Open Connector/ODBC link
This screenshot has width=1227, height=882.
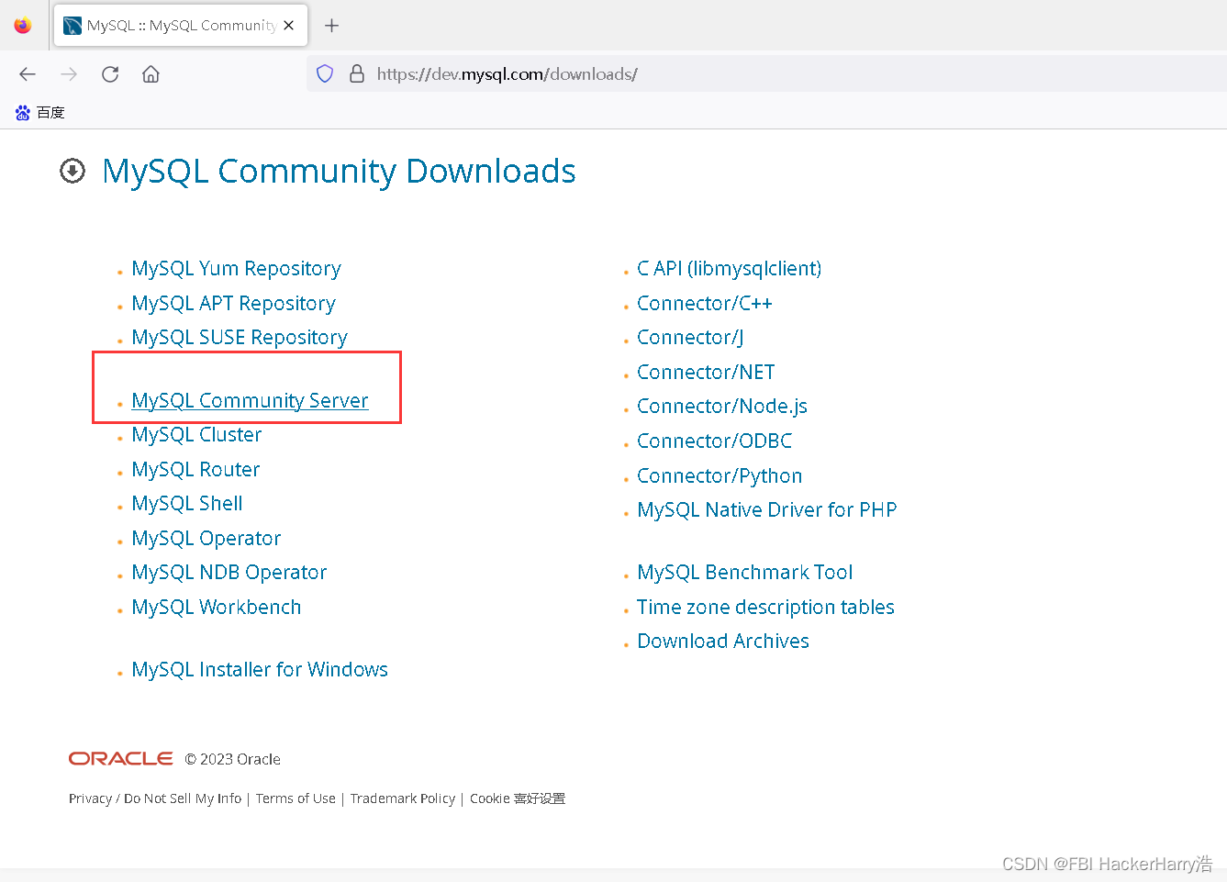tap(715, 441)
